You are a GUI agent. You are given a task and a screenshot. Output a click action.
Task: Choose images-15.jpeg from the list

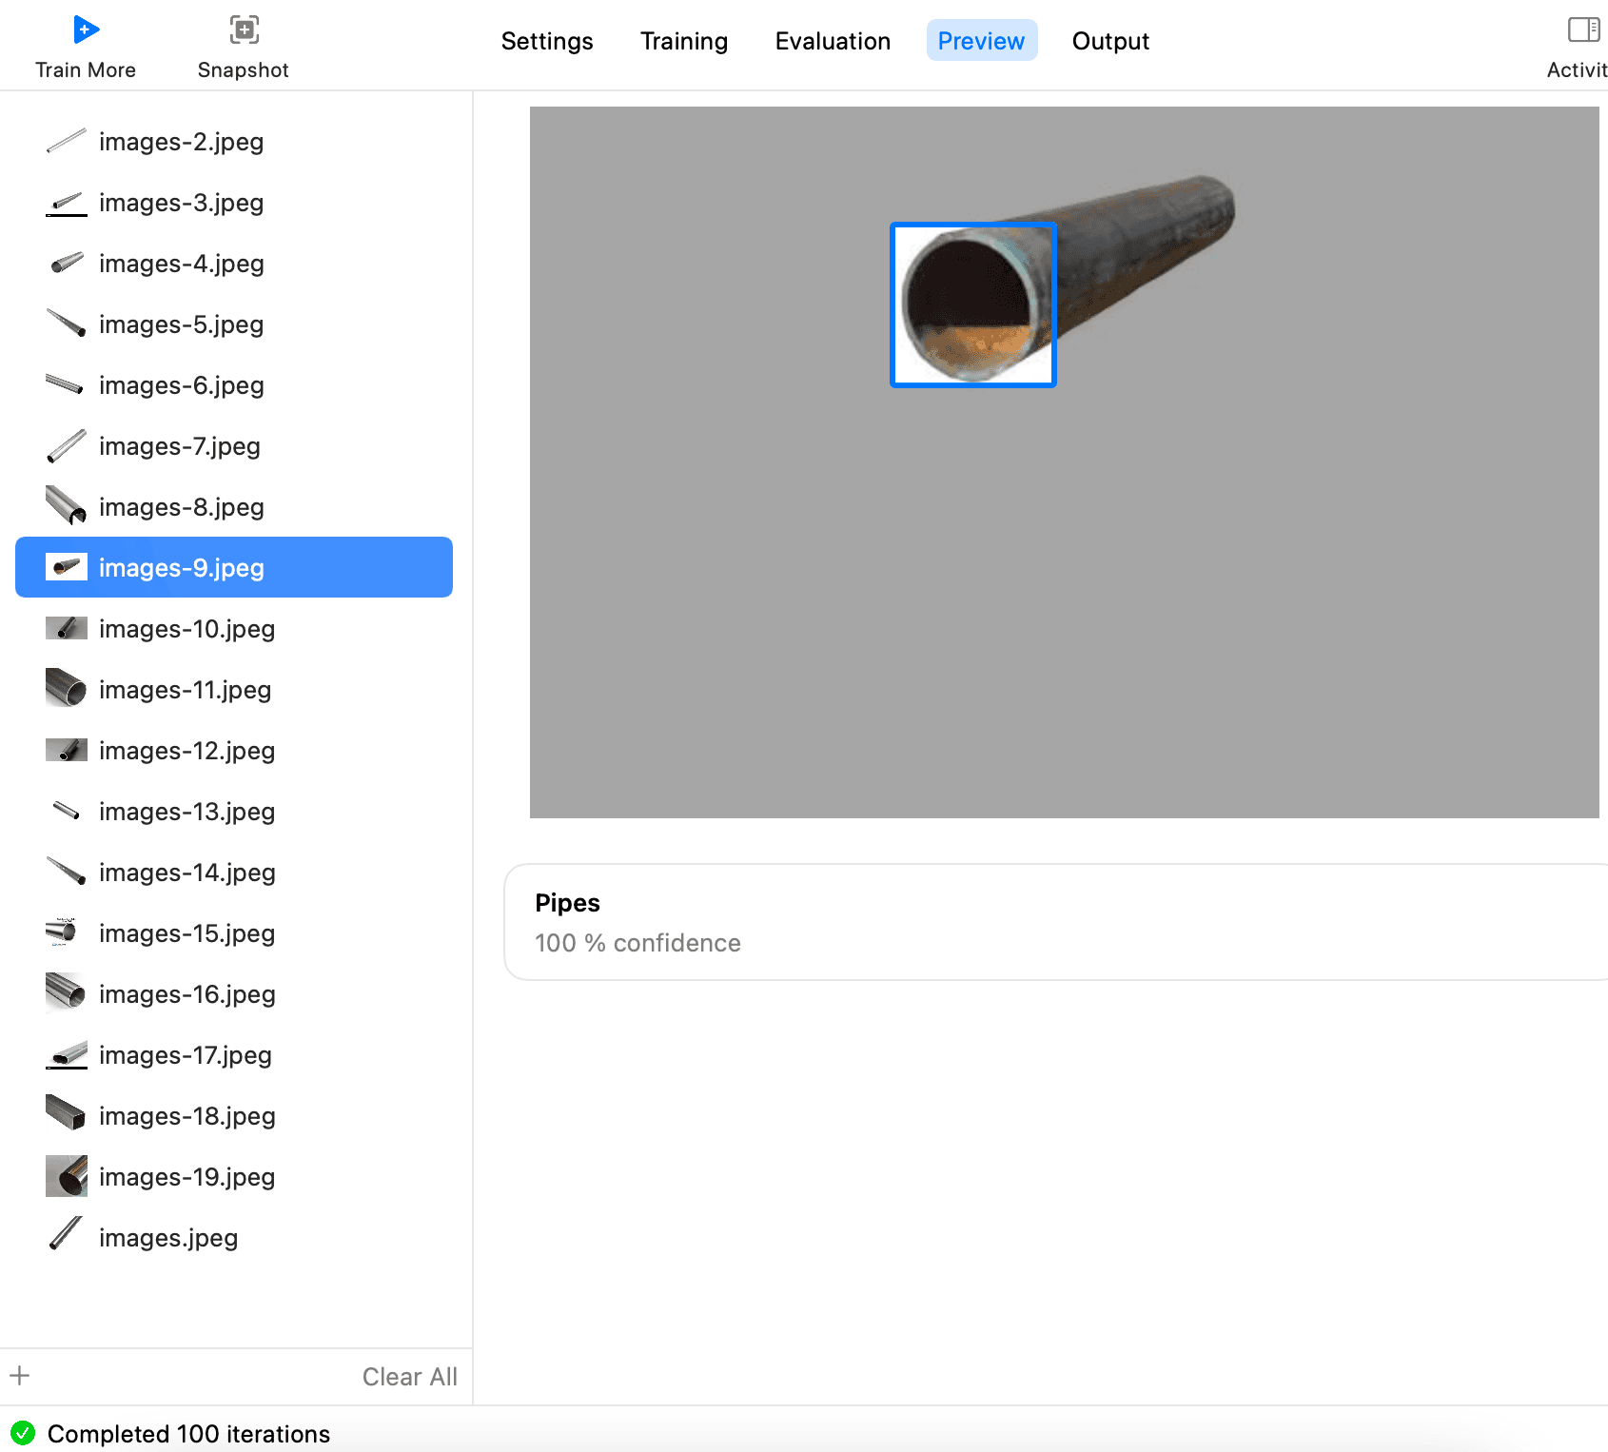point(234,932)
